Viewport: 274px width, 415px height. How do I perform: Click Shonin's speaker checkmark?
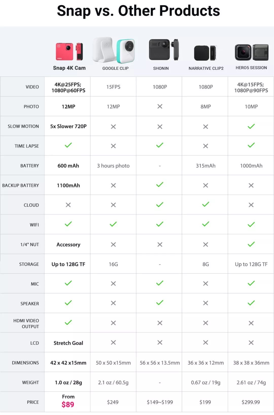[x=160, y=303]
